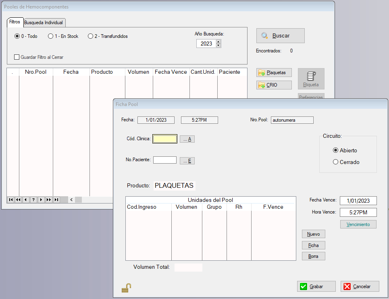Viewport: 389px width, 299px height.
Task: Open patient lookup with '... E' button
Action: click(187, 161)
